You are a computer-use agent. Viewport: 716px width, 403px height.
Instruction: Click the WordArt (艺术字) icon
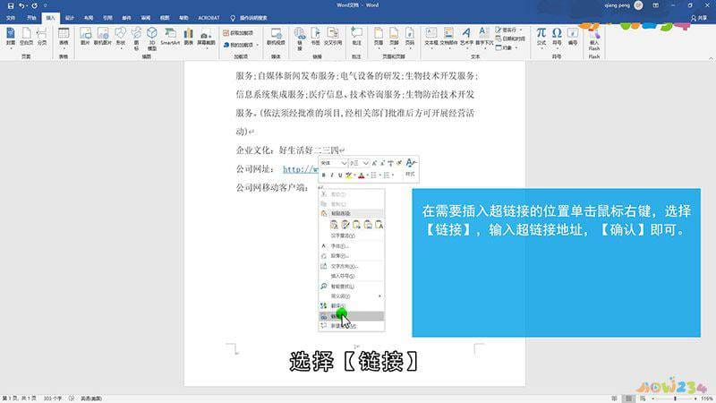[466, 37]
